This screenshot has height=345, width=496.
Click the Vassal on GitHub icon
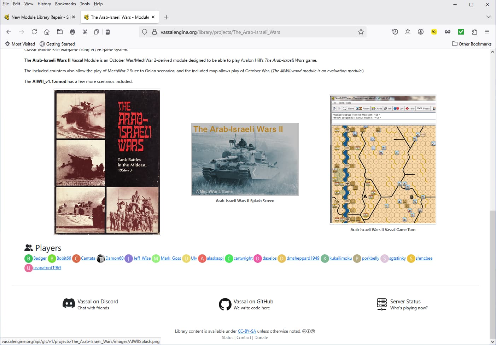coord(225,304)
